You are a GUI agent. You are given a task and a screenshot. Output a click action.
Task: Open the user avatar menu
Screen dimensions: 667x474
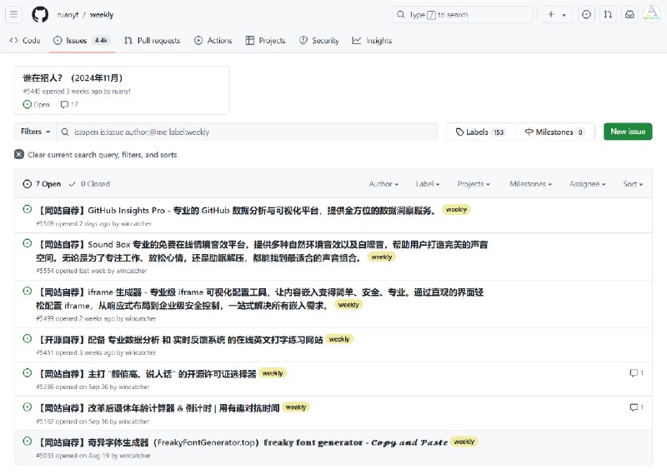coord(651,14)
